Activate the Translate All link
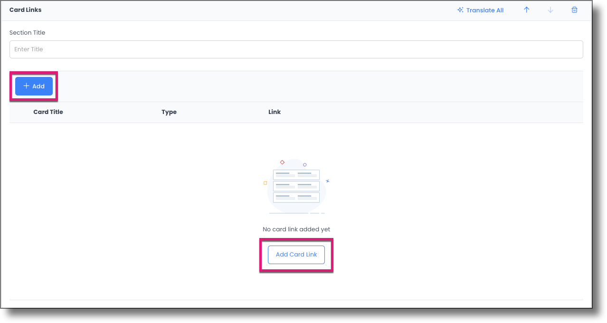This screenshot has width=607, height=323. 485,9
